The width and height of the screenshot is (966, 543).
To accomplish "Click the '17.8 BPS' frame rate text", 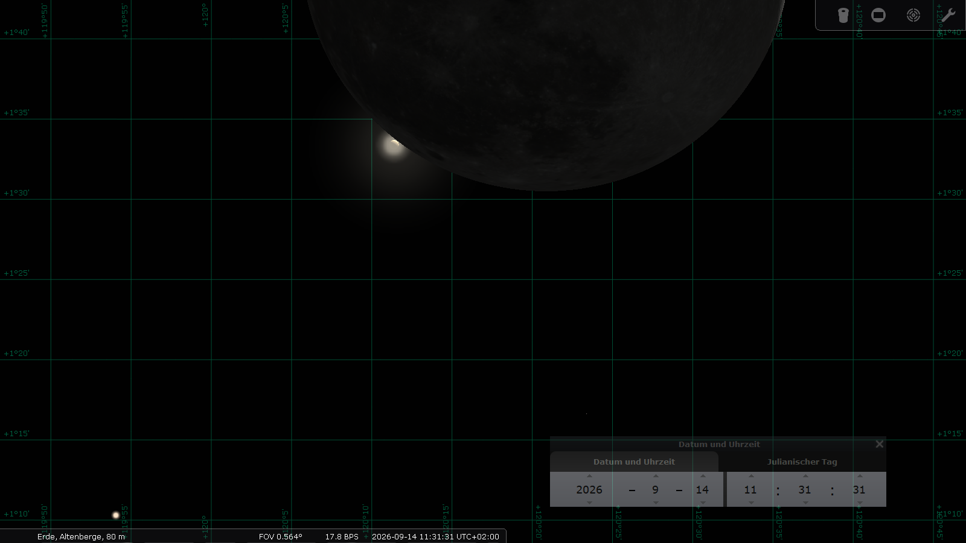I will click(x=342, y=536).
